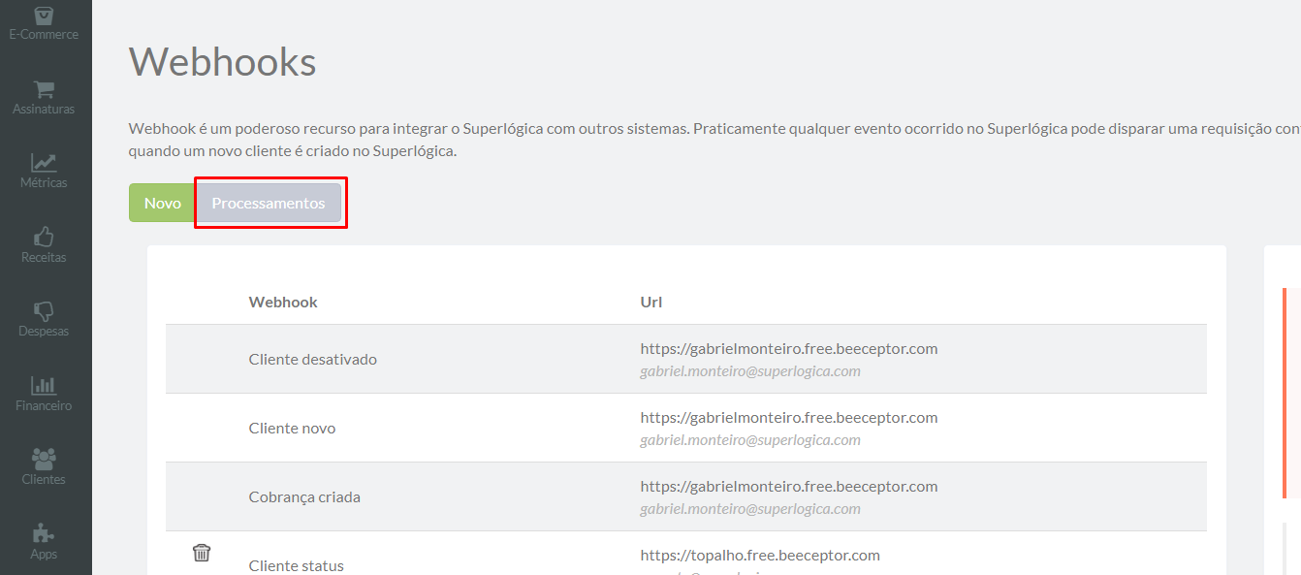Open the Apps puzzle icon
This screenshot has width=1301, height=575.
44,534
